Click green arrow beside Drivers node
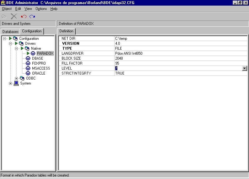This screenshot has width=249, height=179. coord(16,43)
